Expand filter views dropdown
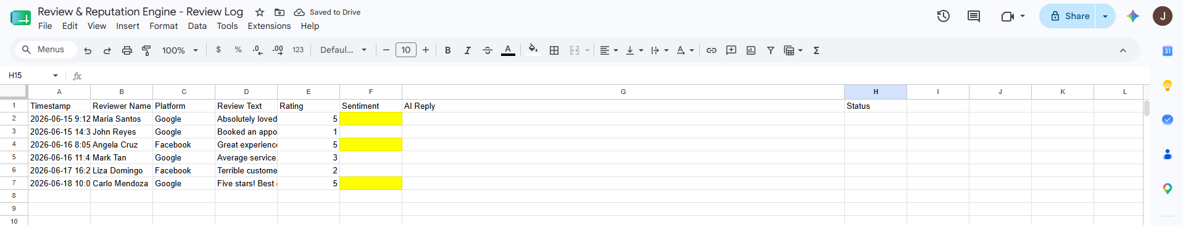1183x225 pixels. pyautogui.click(x=800, y=50)
